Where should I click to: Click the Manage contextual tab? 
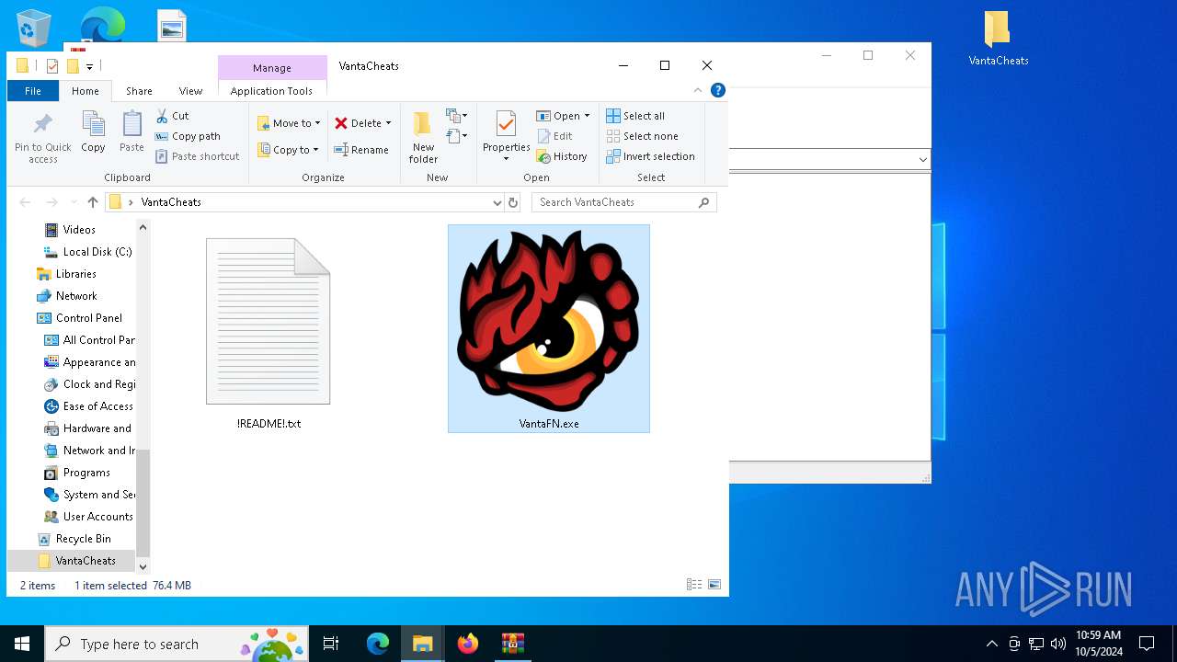coord(272,68)
